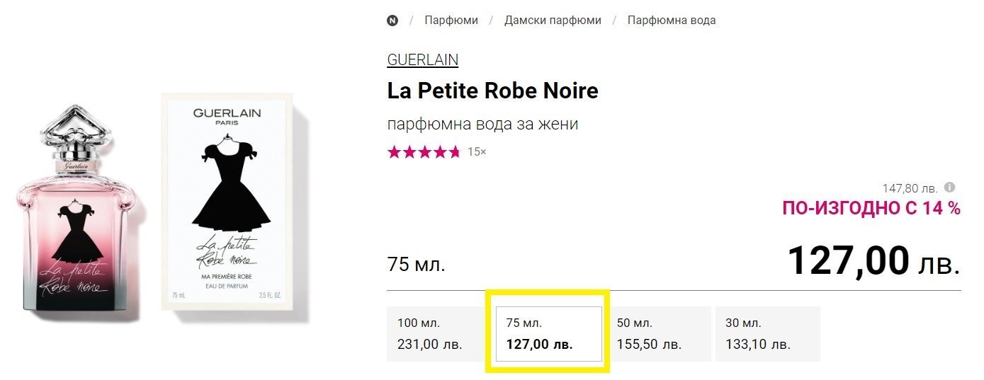Click the info icon beside 147,80 лв.
Viewport: 984px width, 380px height.
pyautogui.click(x=950, y=188)
